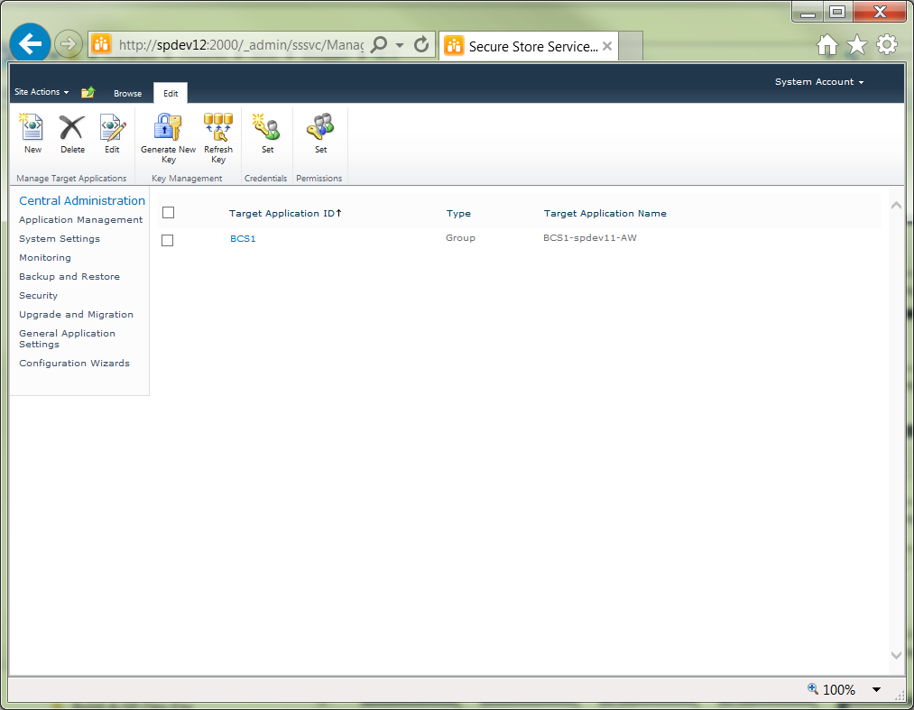Open the Security link

click(39, 296)
